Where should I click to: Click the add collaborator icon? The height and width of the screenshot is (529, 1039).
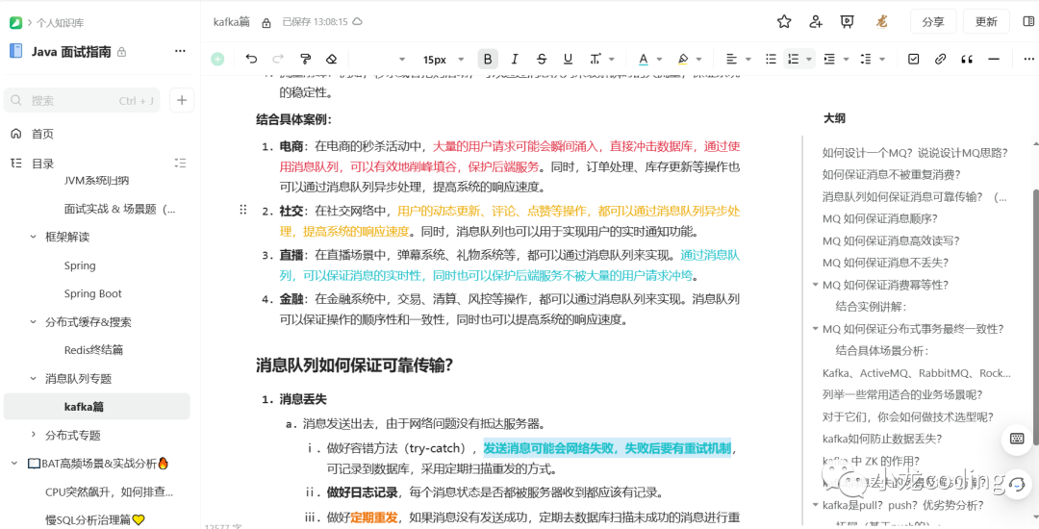(x=816, y=22)
